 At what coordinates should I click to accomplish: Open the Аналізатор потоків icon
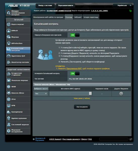(9, 62)
